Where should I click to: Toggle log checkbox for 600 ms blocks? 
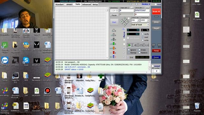click(x=124, y=48)
